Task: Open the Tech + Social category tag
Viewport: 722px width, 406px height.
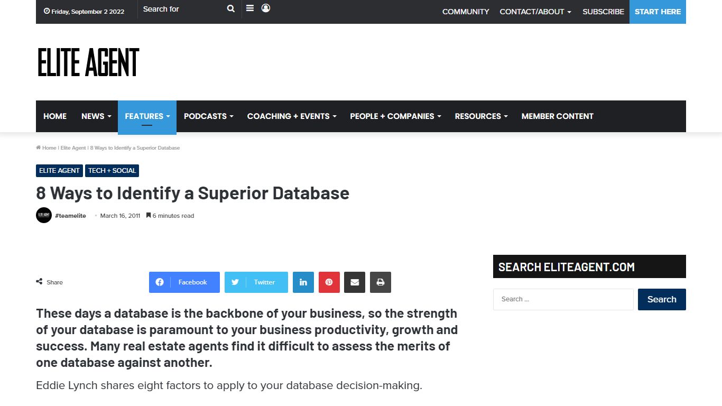Action: [x=112, y=171]
